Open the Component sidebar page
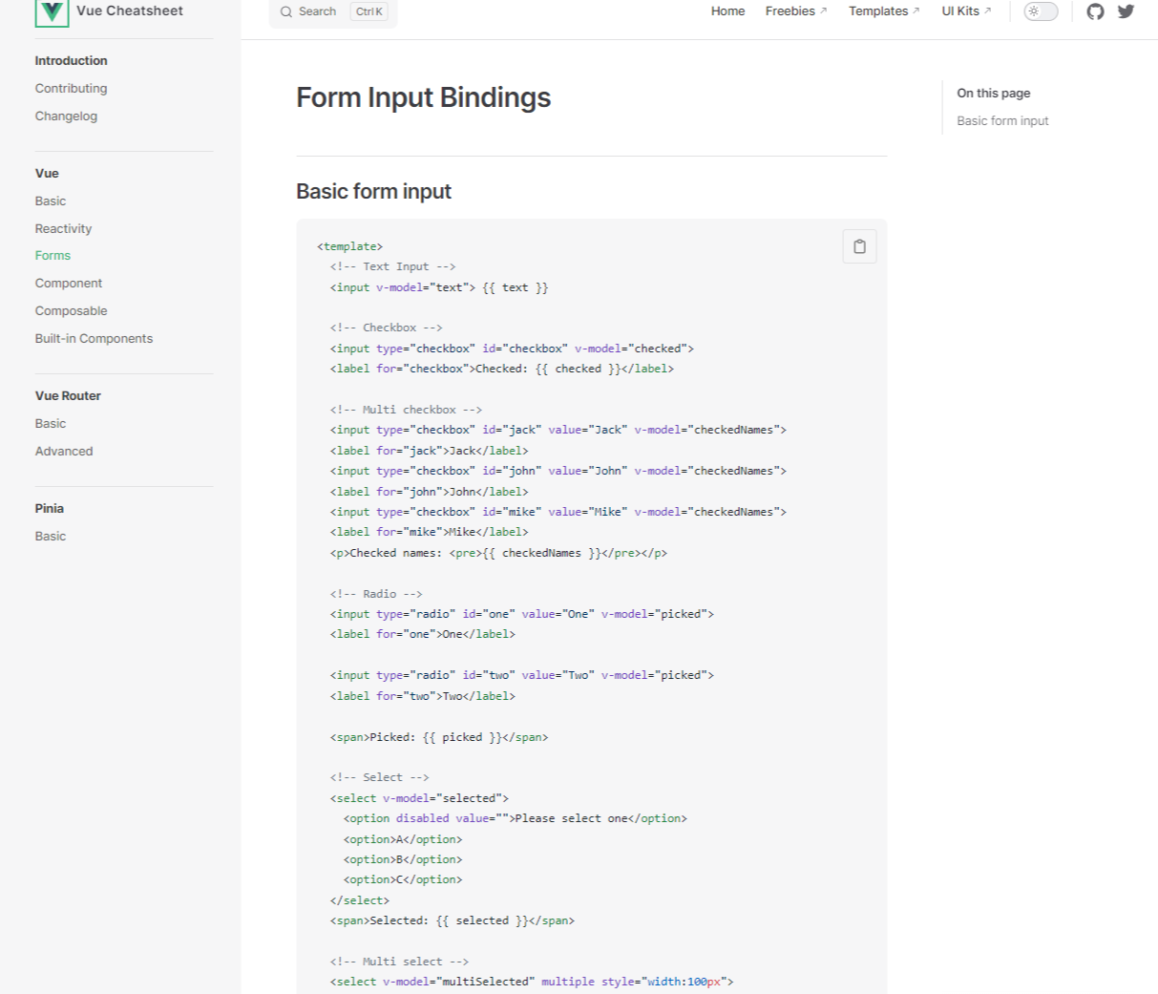 click(x=69, y=283)
